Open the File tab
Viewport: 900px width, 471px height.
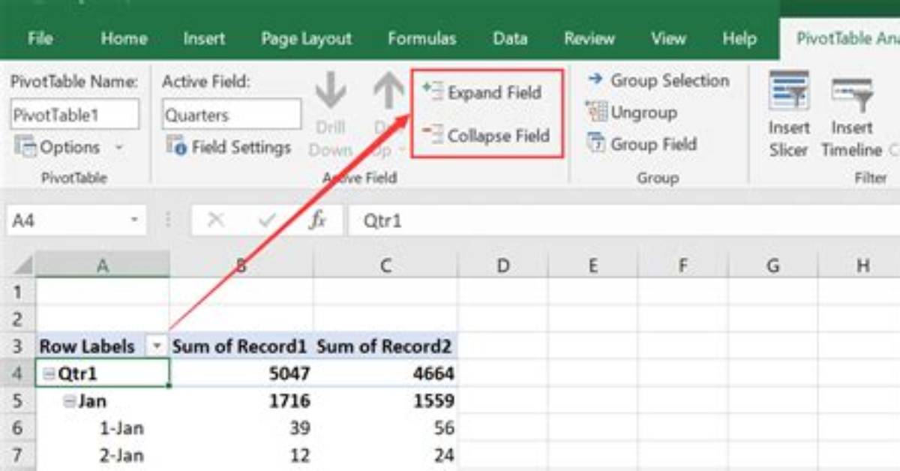coord(40,38)
